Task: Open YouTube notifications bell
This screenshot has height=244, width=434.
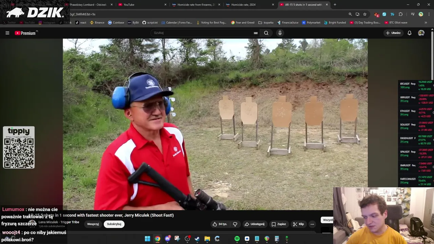Action: 410,33
